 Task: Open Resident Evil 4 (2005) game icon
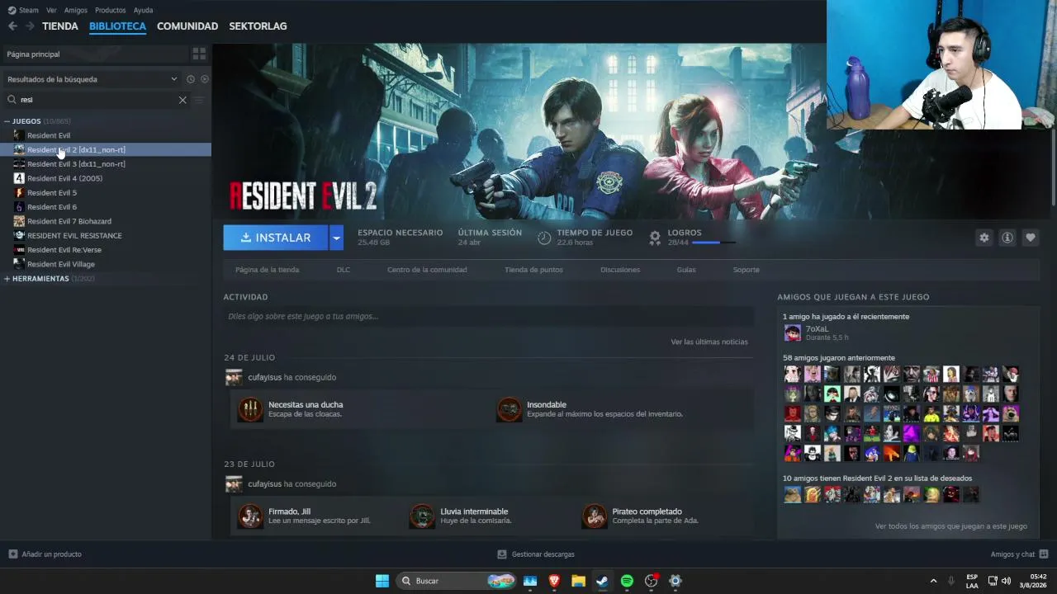(x=19, y=178)
